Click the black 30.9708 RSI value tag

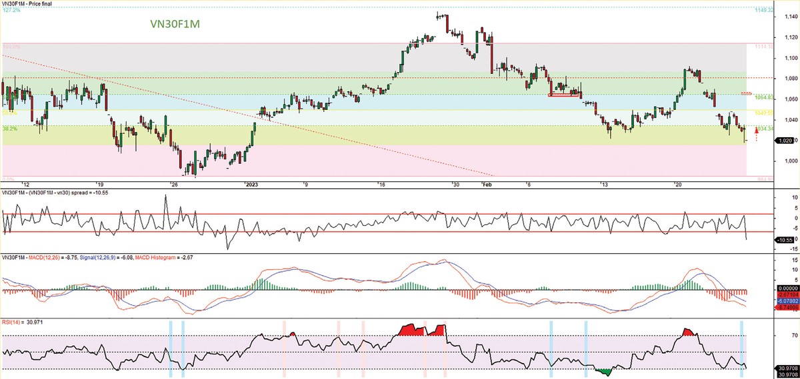coord(786,368)
